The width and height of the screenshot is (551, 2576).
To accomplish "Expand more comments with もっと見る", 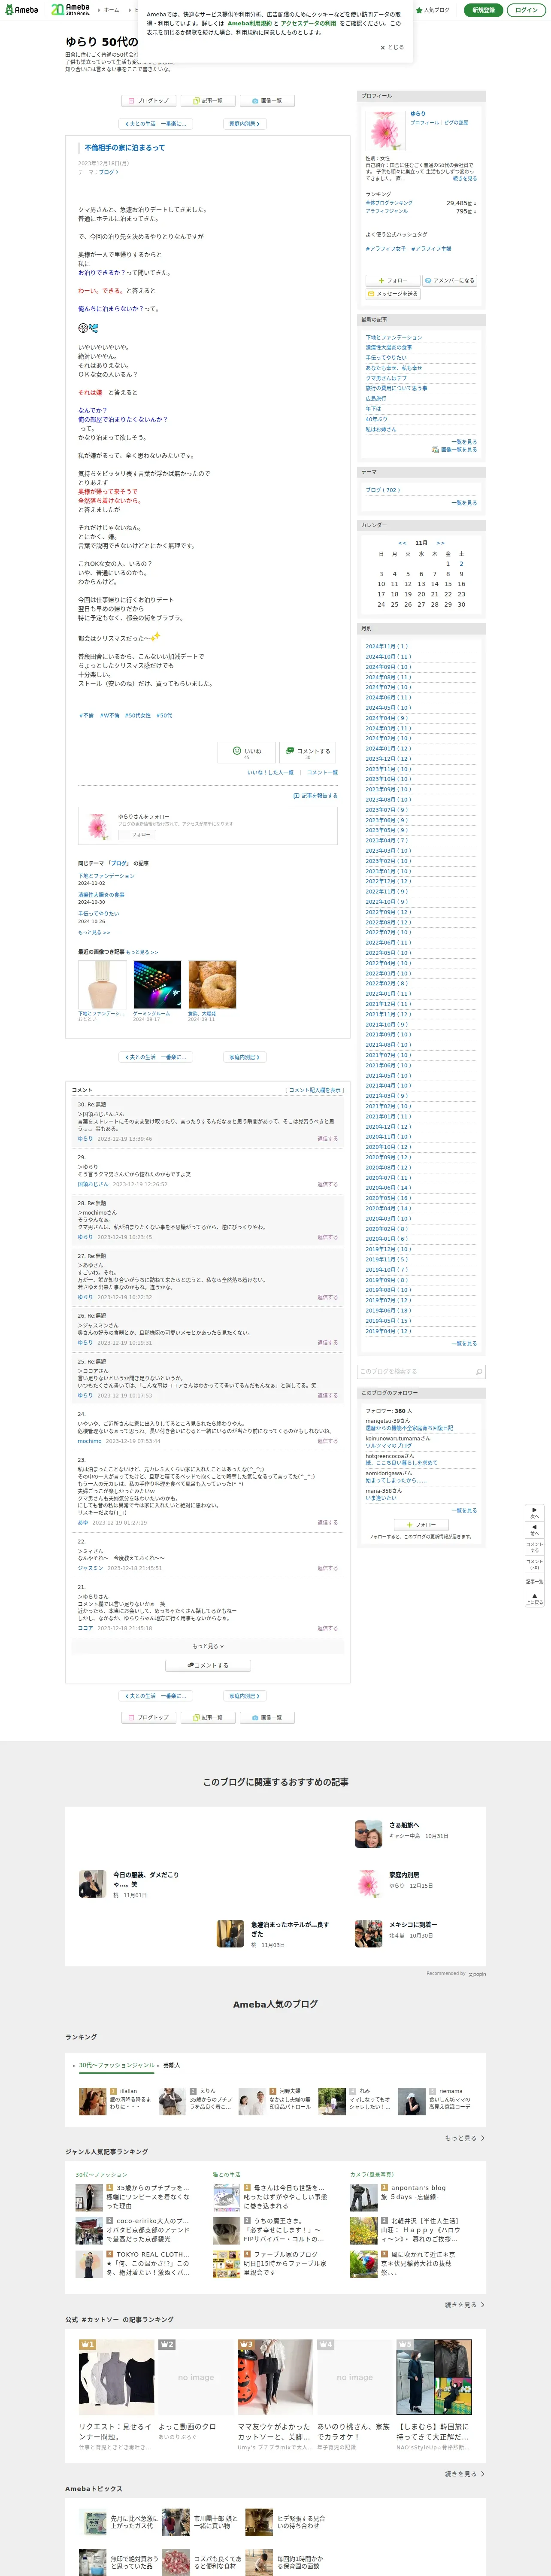I will click(x=208, y=1645).
